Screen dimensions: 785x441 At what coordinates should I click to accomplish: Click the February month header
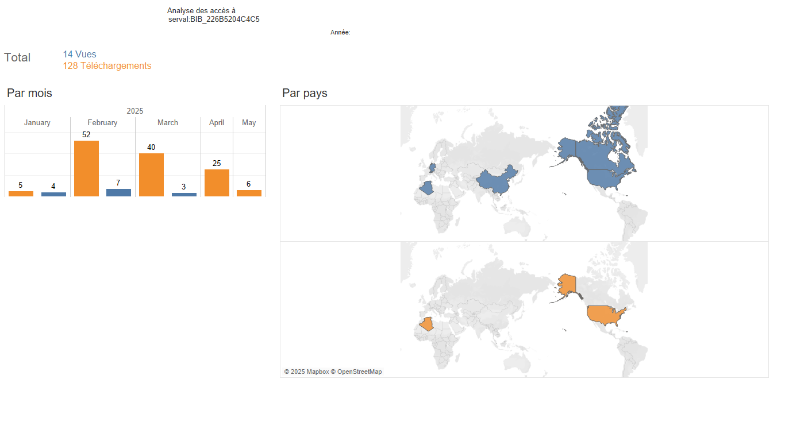(x=102, y=123)
